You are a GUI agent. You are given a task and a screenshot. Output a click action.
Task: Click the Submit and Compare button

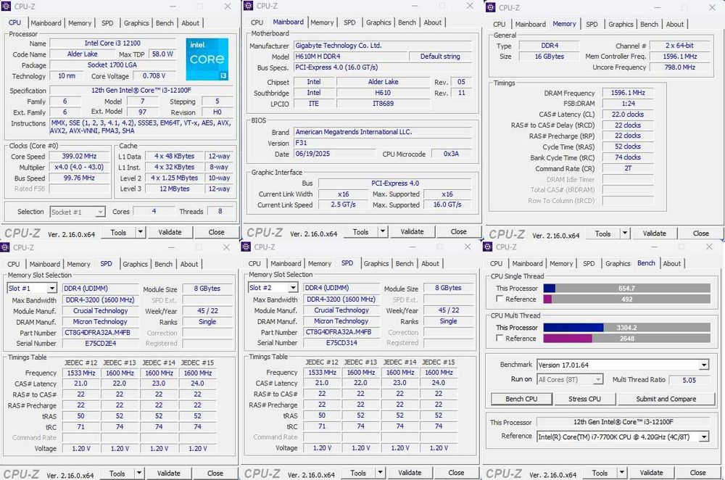pos(666,399)
